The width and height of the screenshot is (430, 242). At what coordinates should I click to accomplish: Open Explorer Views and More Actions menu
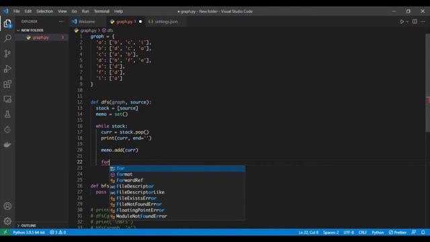point(61,22)
